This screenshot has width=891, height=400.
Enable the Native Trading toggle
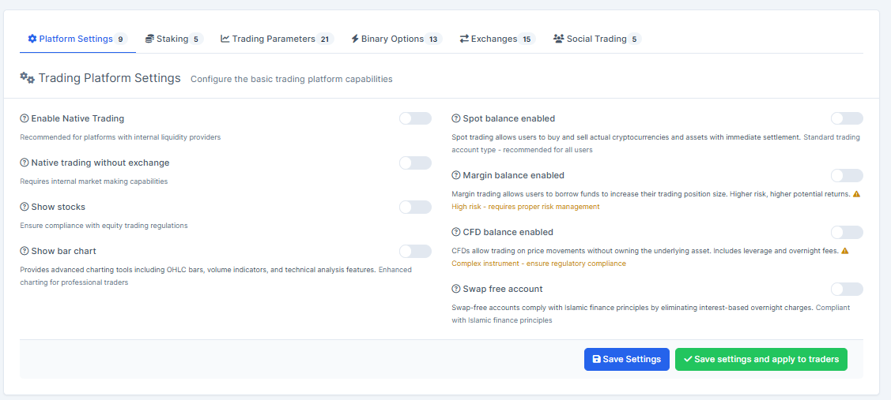tap(415, 118)
